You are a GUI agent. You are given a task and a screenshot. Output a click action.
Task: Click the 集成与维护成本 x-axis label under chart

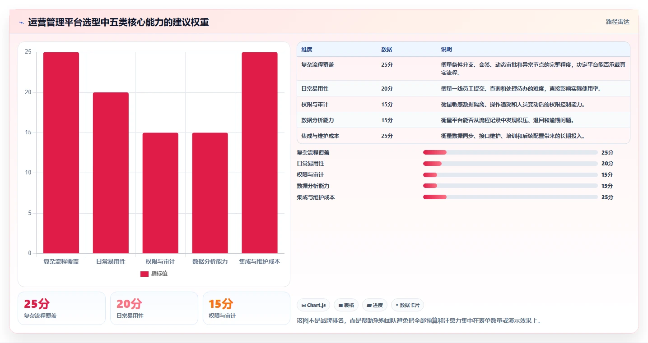(260, 261)
